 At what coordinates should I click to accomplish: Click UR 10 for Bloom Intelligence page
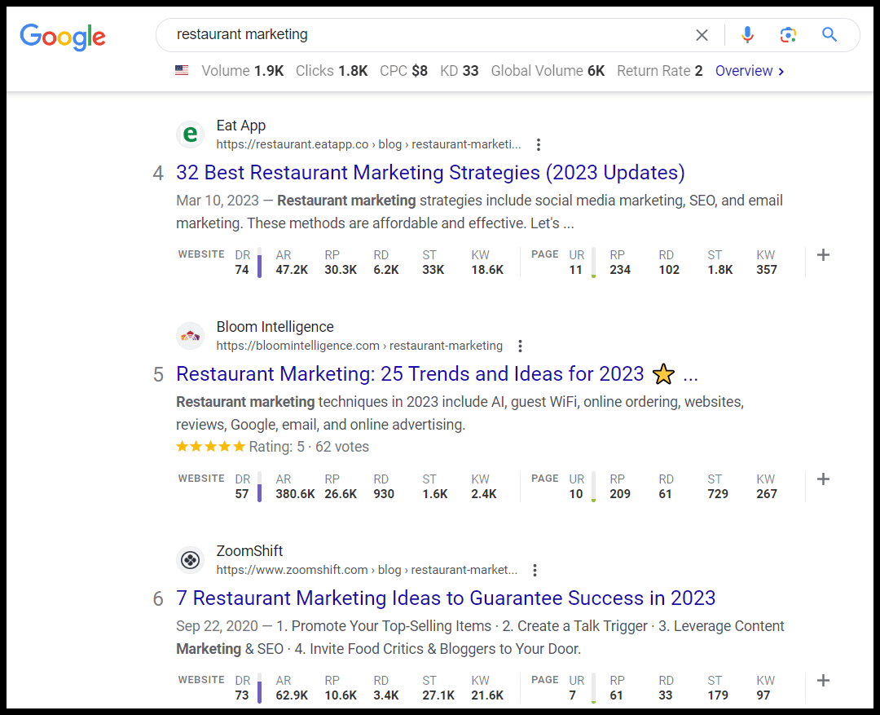(x=576, y=487)
